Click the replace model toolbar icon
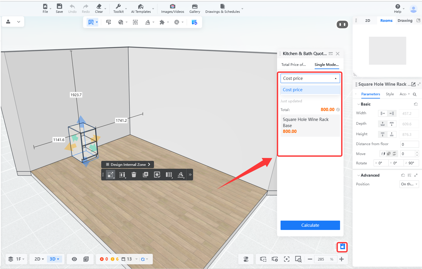Image resolution: width=422 pixels, height=269 pixels. (157, 175)
